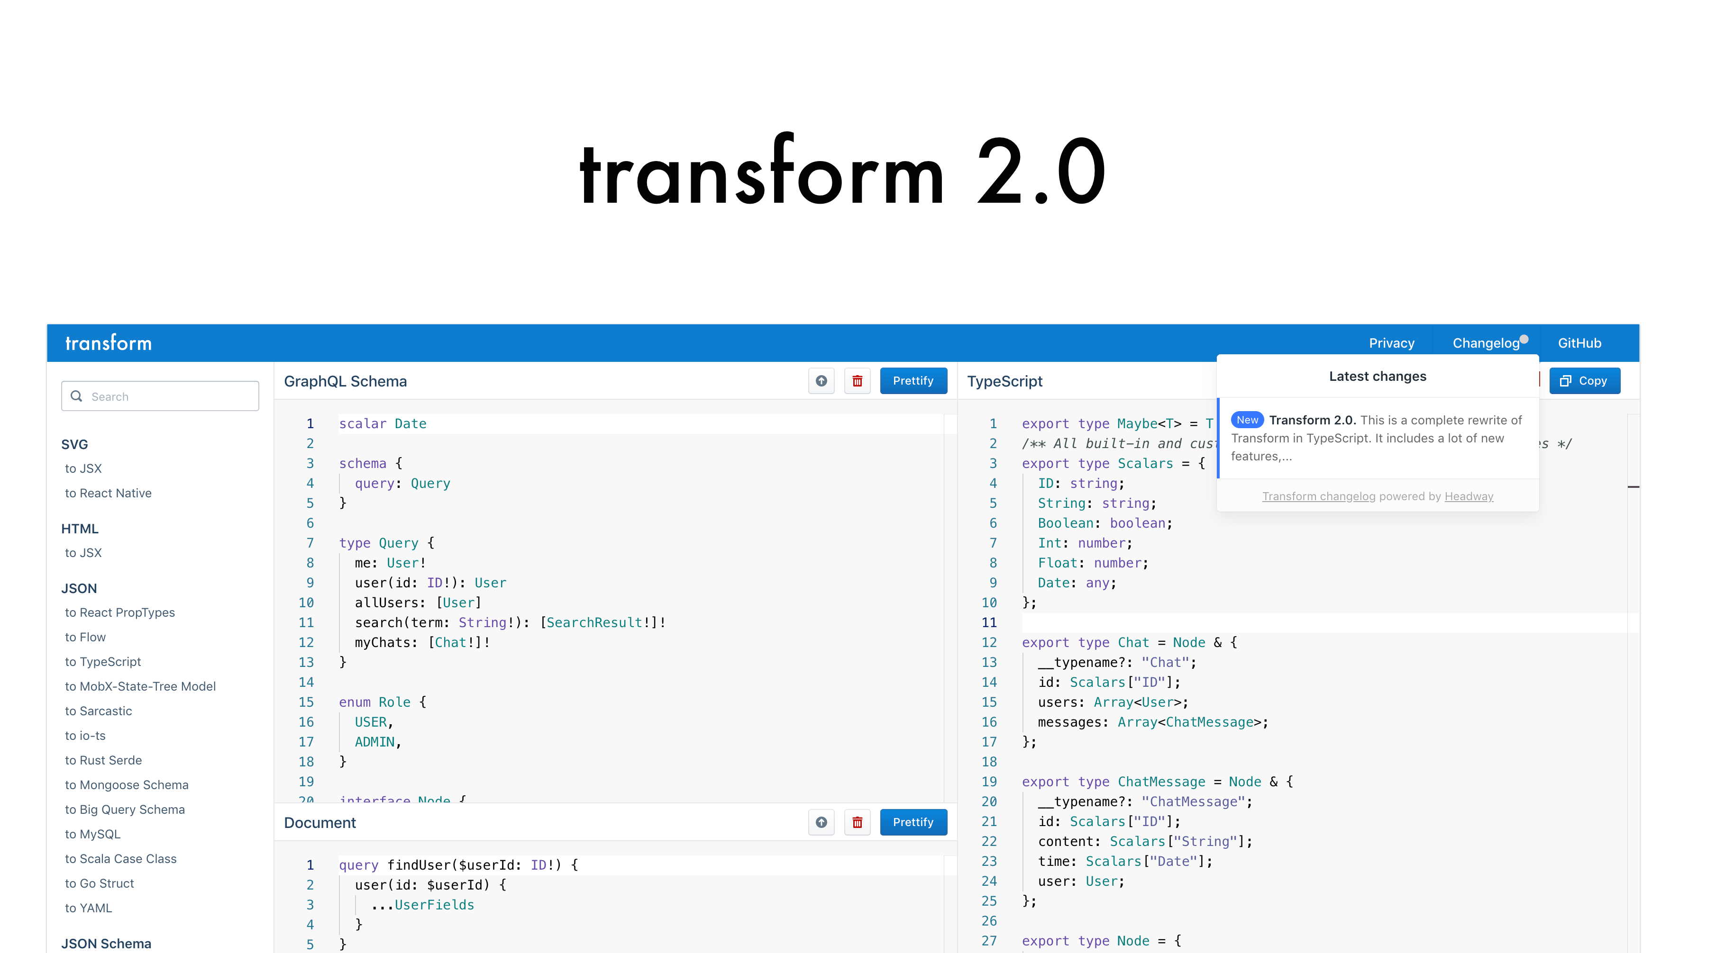
Task: Click the Copy button in TypeScript panel
Action: 1583,380
